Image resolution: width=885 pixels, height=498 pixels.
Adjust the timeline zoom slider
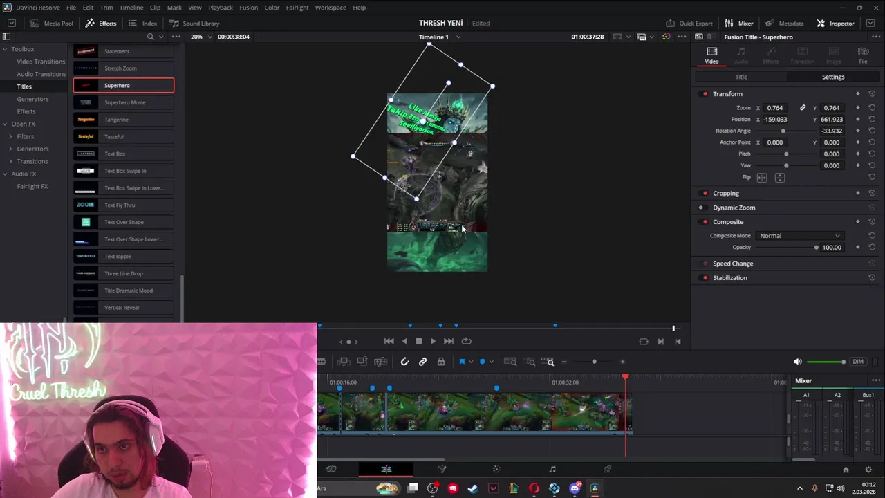(594, 362)
